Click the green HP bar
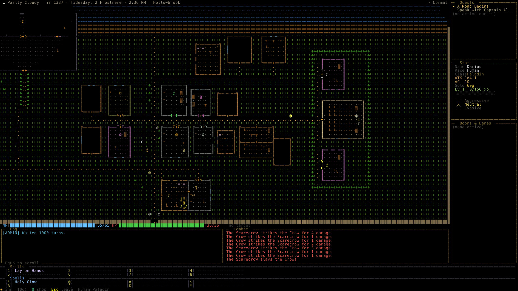The height and width of the screenshot is (291, 518). coord(162,226)
